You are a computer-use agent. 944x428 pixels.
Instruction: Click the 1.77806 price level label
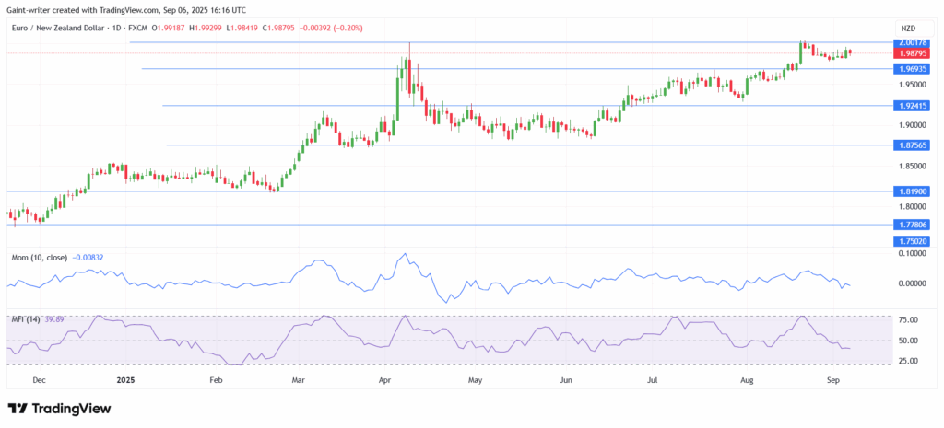[x=912, y=225]
